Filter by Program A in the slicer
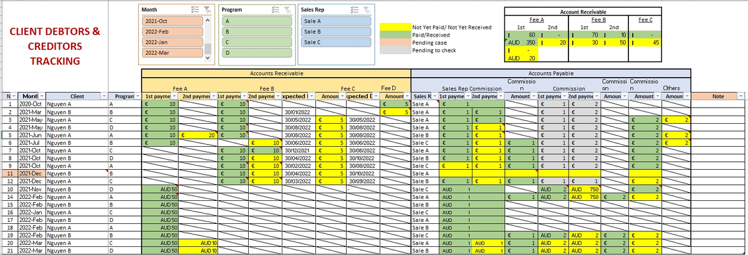 257,21
